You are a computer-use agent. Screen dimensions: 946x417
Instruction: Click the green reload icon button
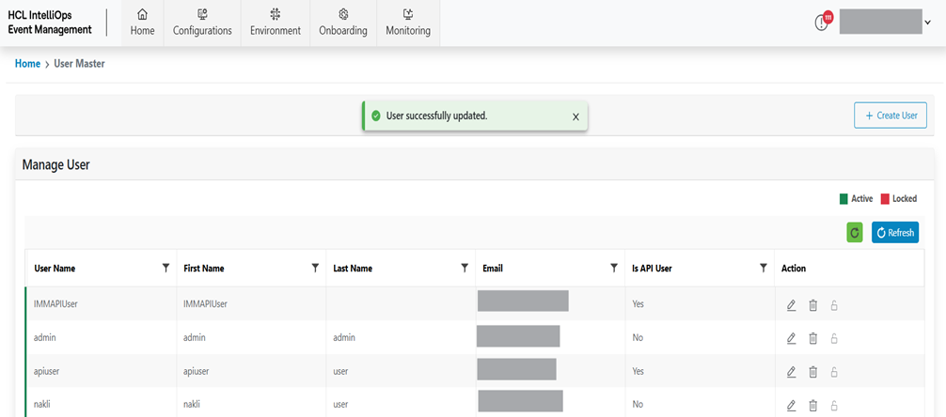[855, 233]
